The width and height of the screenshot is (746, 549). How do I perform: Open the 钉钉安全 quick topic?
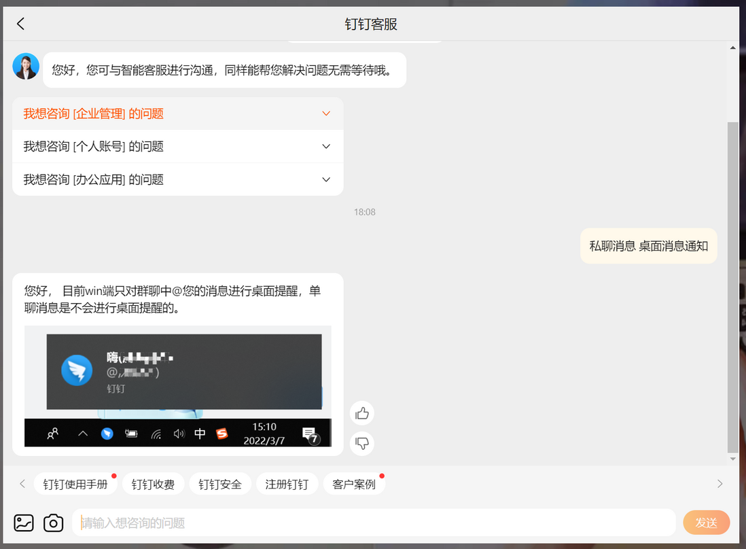click(x=220, y=484)
